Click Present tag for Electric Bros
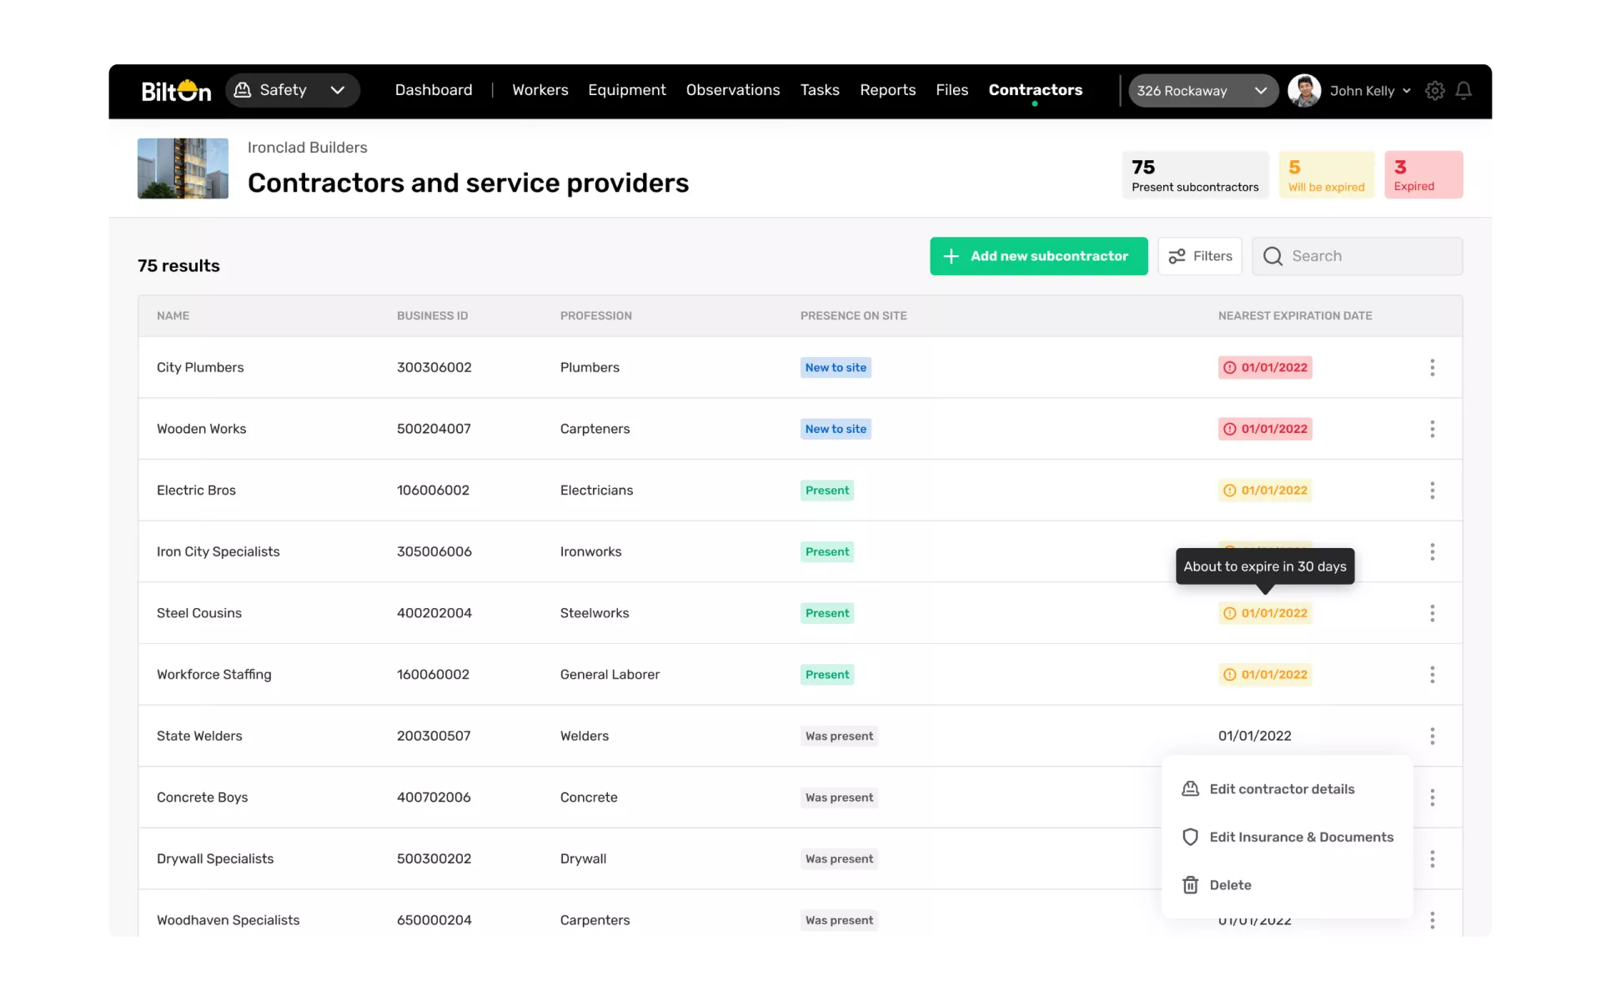 pyautogui.click(x=827, y=490)
